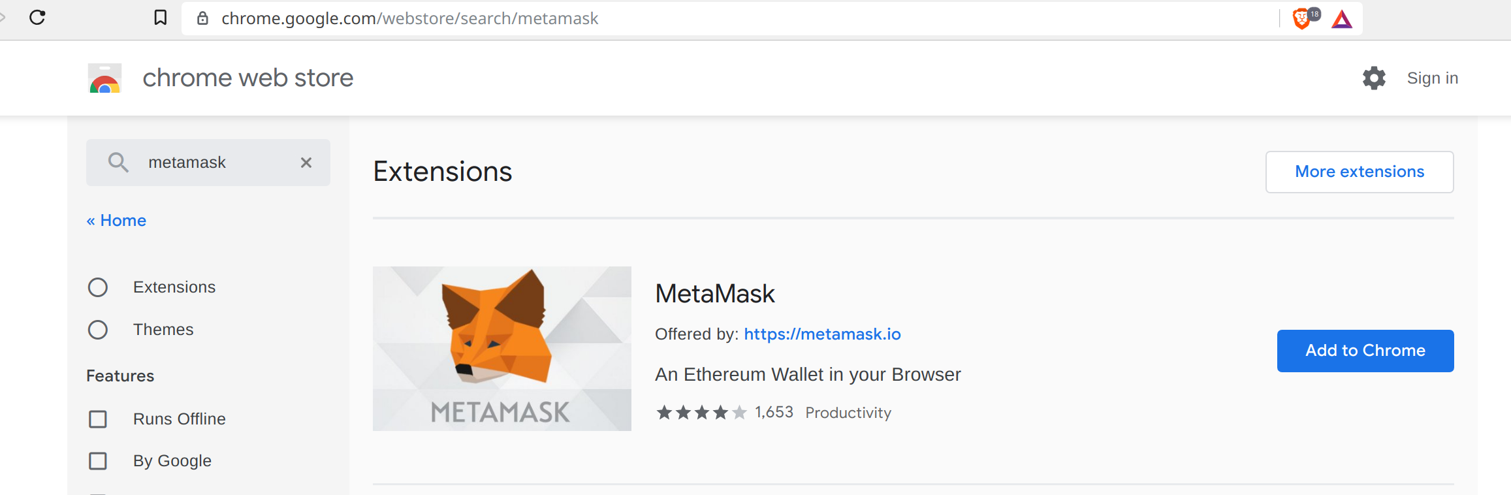Click the site security padlock icon
The image size is (1511, 495).
tap(202, 18)
